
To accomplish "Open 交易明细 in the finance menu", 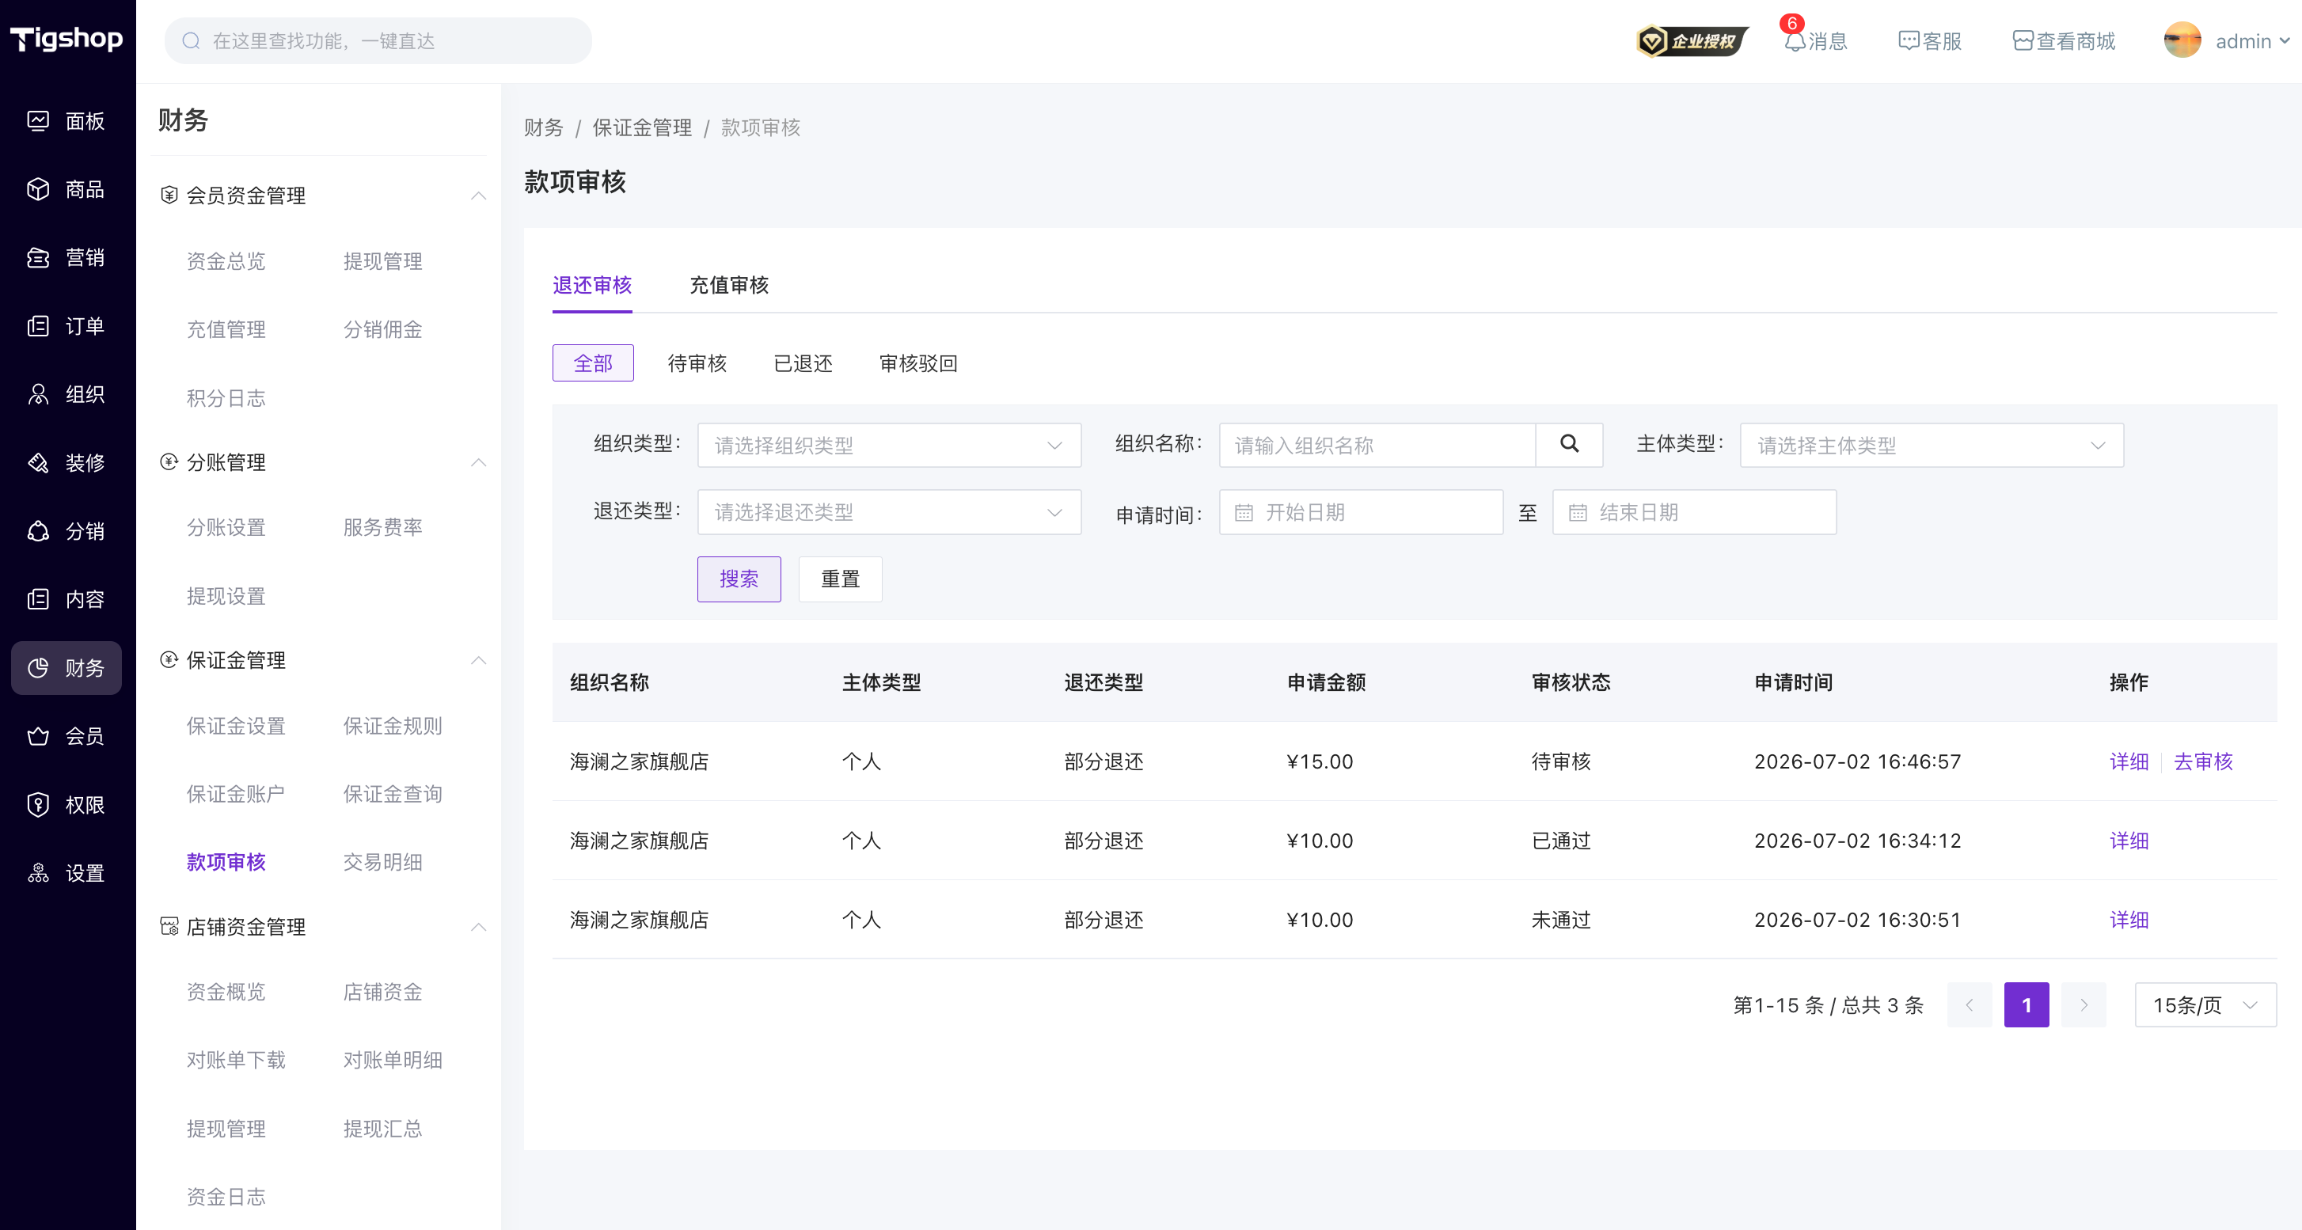I will point(382,862).
